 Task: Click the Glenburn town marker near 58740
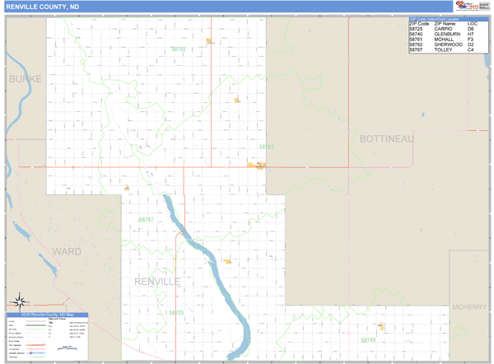381,326
